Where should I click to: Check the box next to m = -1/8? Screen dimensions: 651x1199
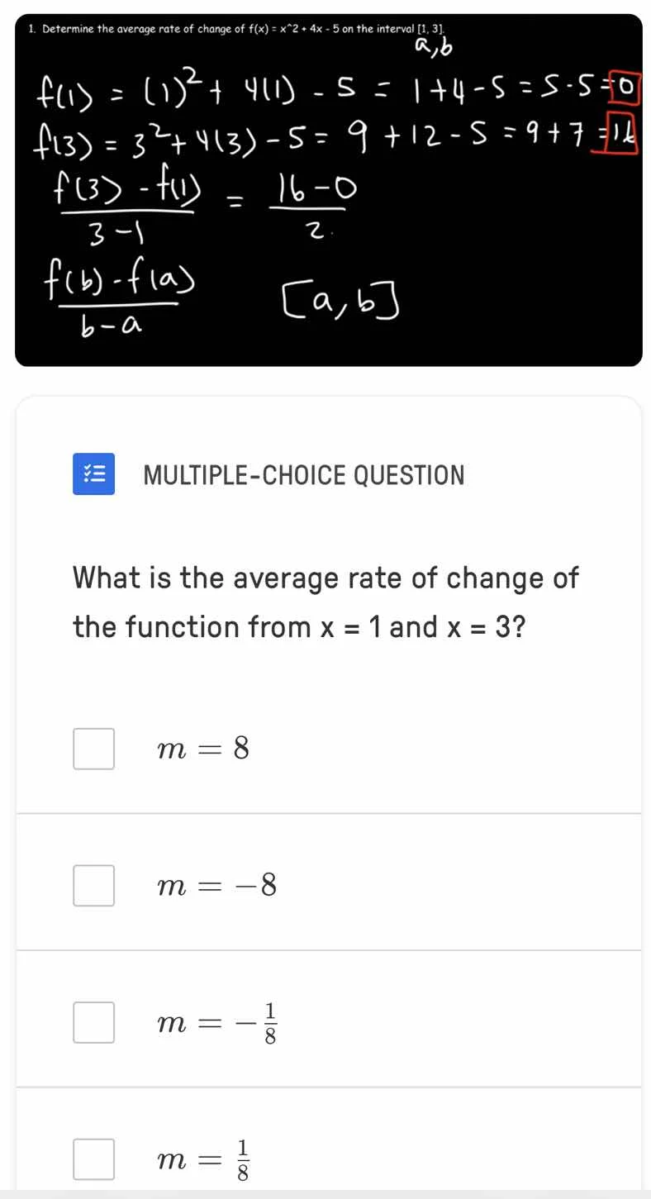[x=93, y=1022]
